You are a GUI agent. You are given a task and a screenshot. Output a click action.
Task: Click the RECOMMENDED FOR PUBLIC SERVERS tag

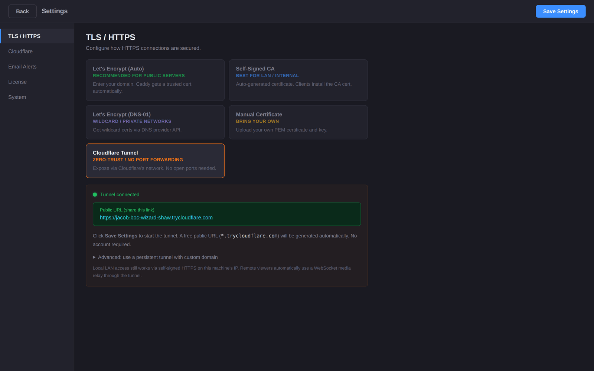(x=138, y=75)
